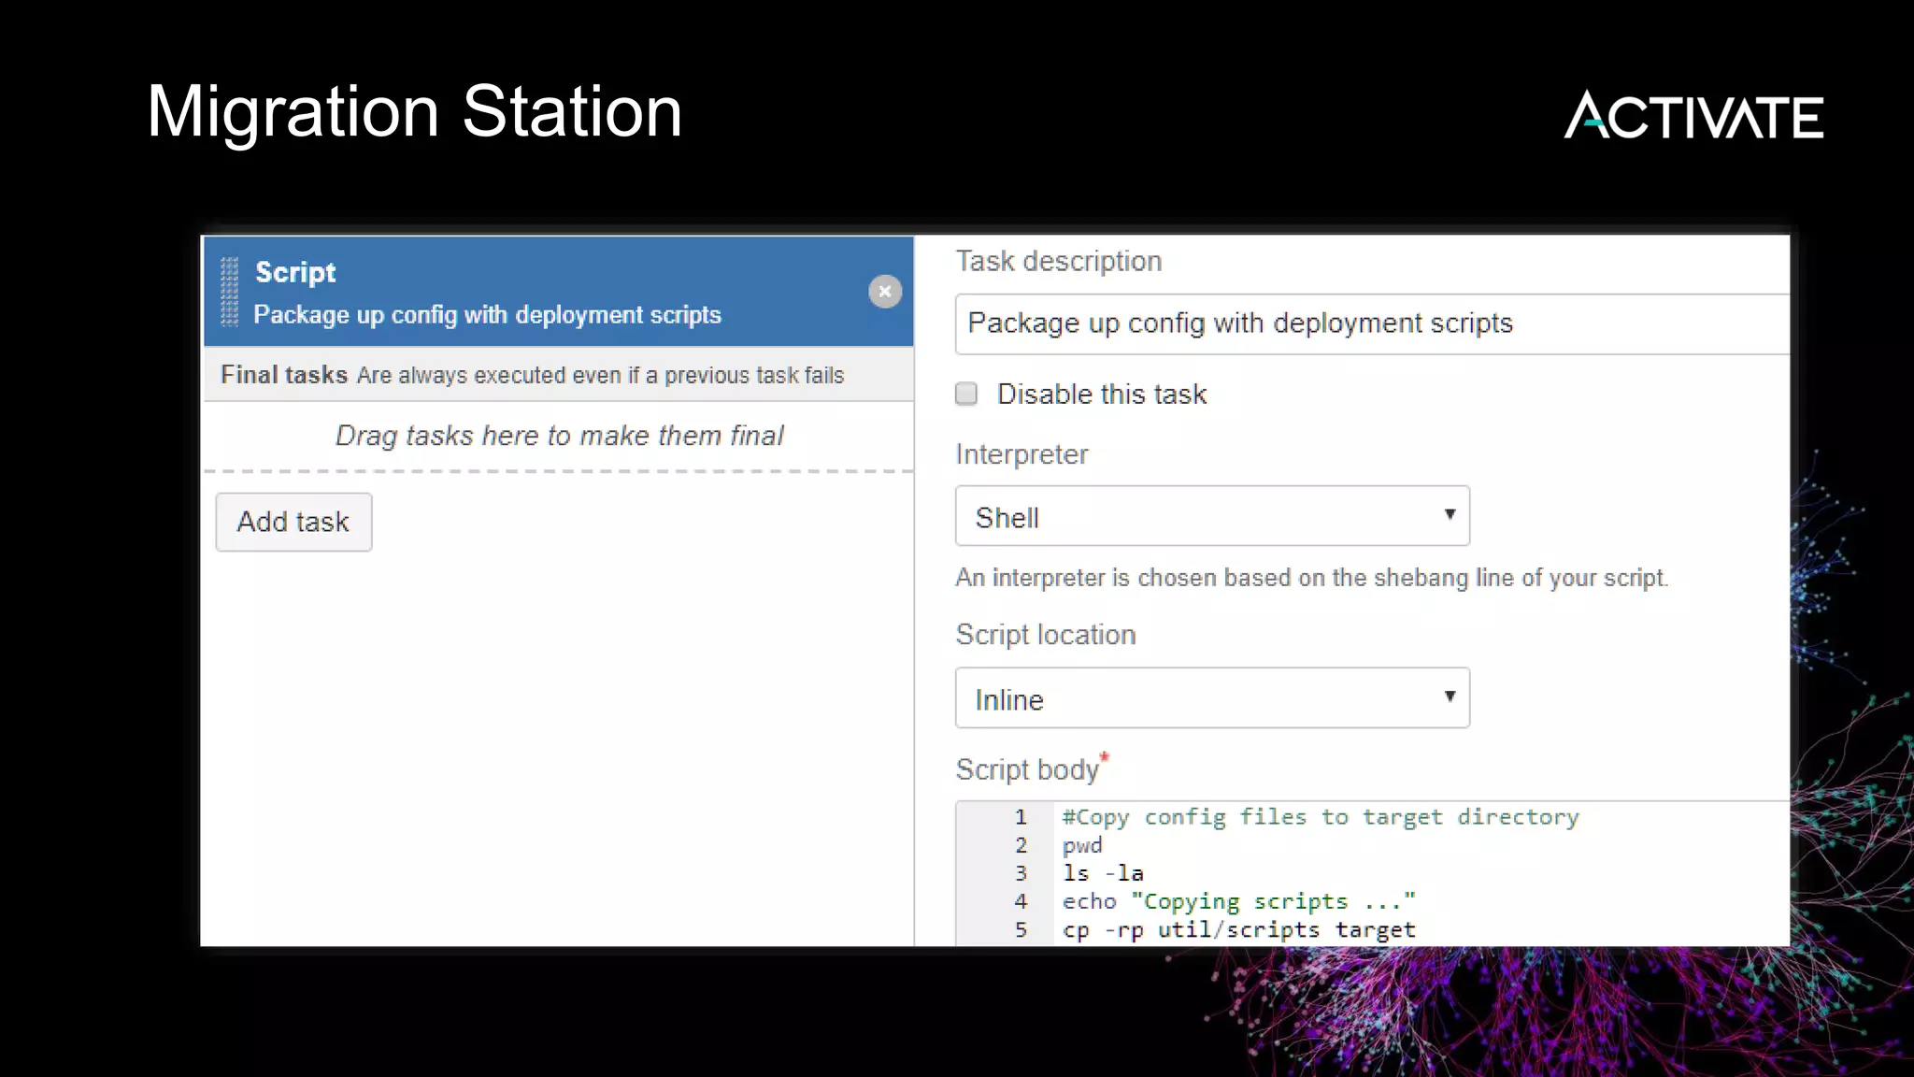Image resolution: width=1914 pixels, height=1077 pixels.
Task: Click the 'Final tasks' section header
Action: tap(558, 375)
